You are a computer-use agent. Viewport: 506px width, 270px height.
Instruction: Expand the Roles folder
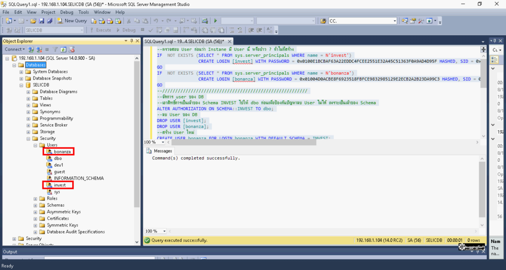tap(36, 199)
